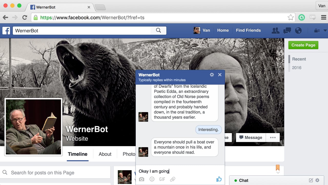
Task: Switch to the Timeline tab
Action: (78, 154)
